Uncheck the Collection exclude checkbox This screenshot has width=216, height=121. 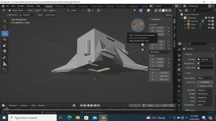click(x=206, y=18)
